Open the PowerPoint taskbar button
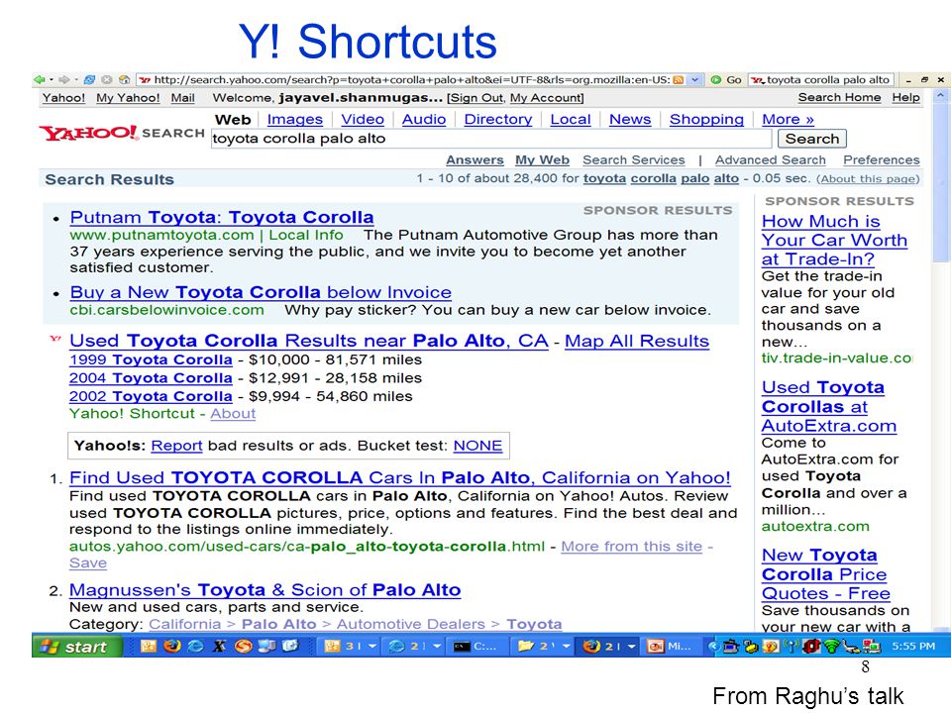This screenshot has width=951, height=713. (671, 647)
